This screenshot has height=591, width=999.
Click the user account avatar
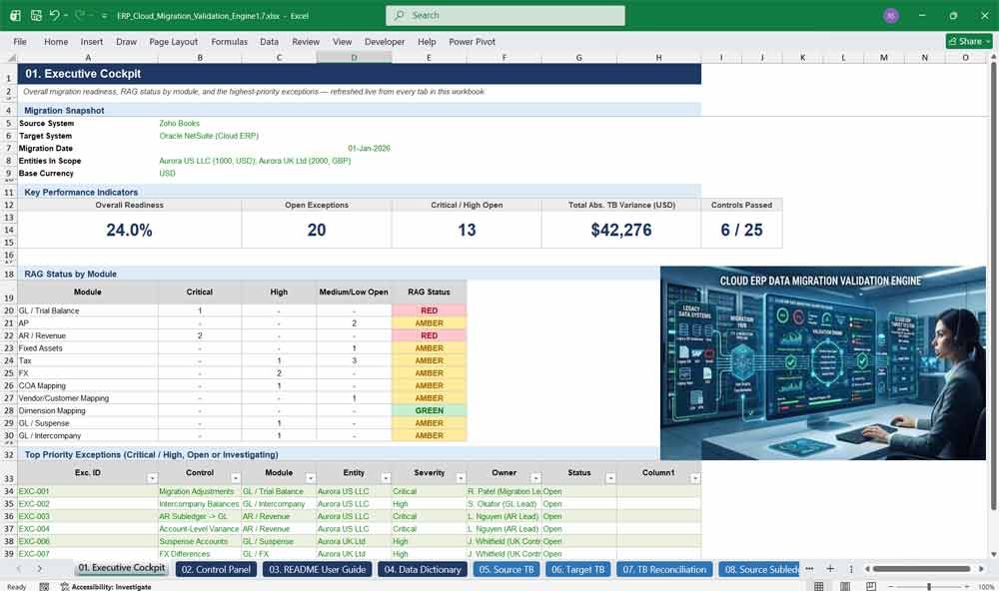pos(891,15)
